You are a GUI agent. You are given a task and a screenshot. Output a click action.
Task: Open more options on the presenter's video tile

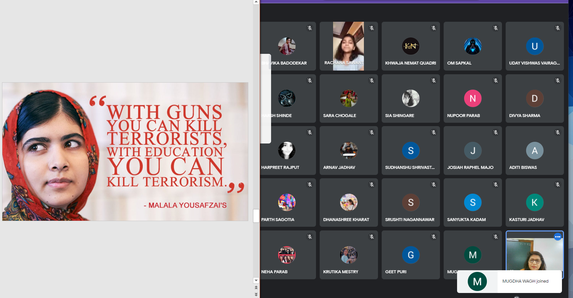click(558, 237)
